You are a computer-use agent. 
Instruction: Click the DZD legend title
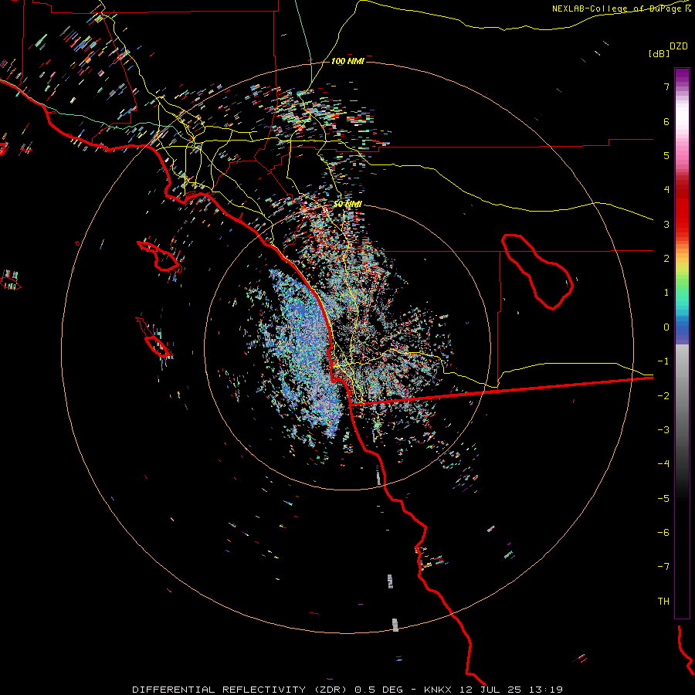coord(679,46)
